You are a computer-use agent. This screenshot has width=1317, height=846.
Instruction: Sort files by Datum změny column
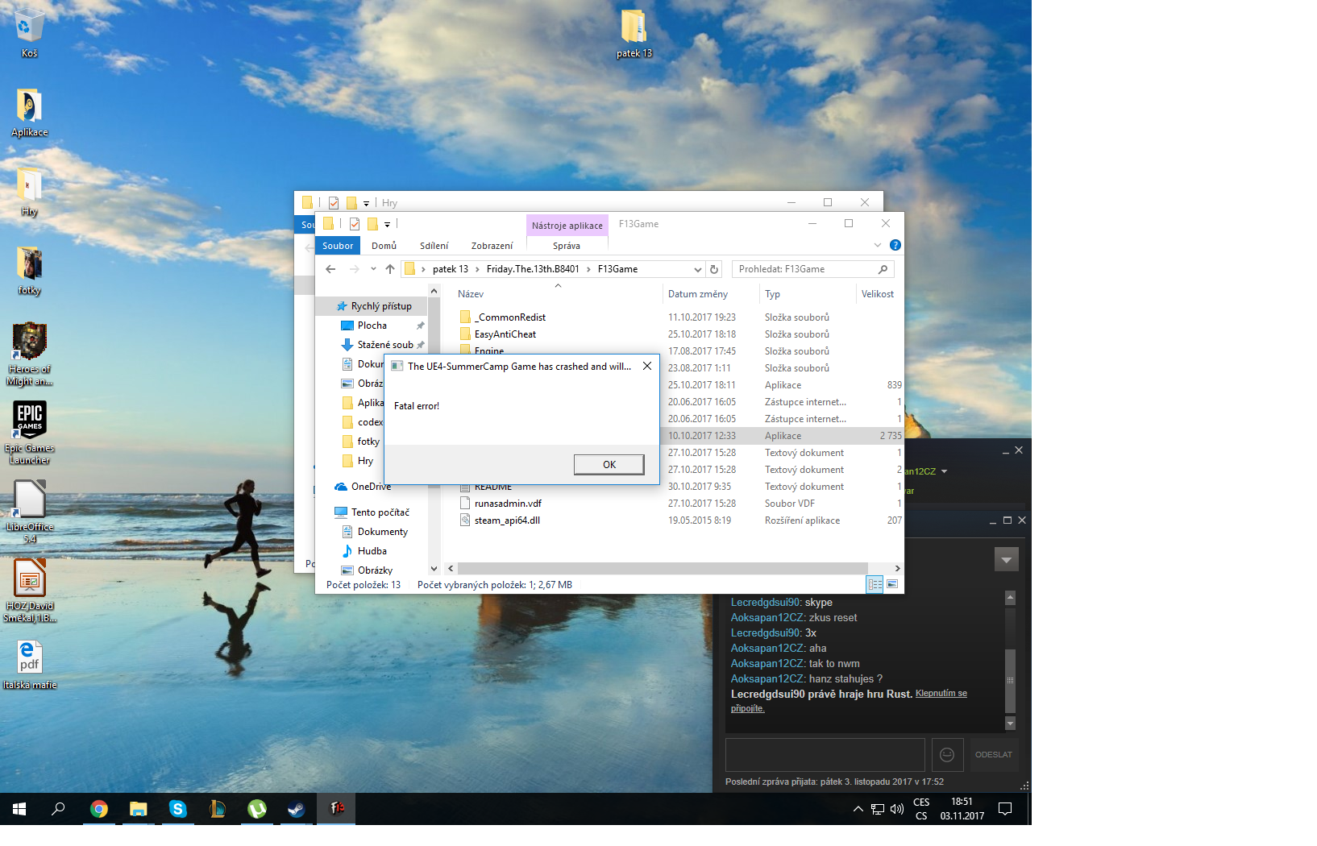[698, 294]
